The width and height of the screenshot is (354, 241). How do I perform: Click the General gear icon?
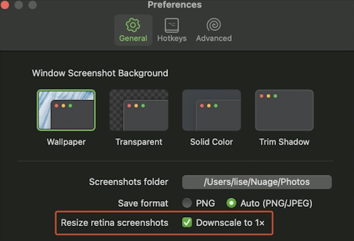pyautogui.click(x=133, y=25)
